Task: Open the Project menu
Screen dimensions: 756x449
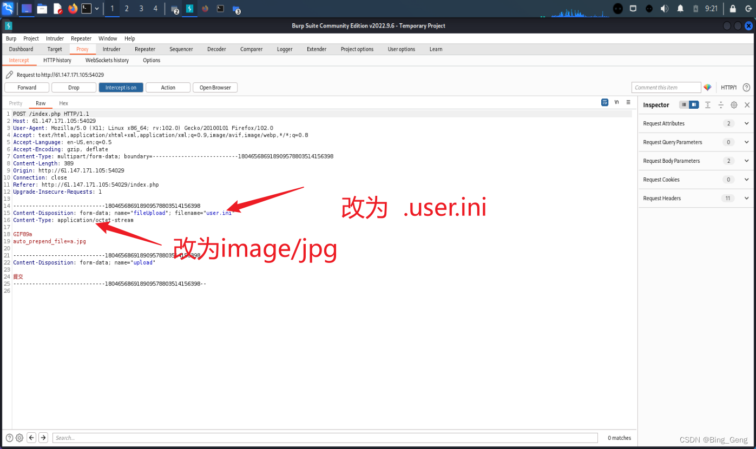Action: (x=31, y=38)
